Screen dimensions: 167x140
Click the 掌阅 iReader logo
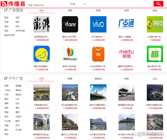(x=70, y=54)
